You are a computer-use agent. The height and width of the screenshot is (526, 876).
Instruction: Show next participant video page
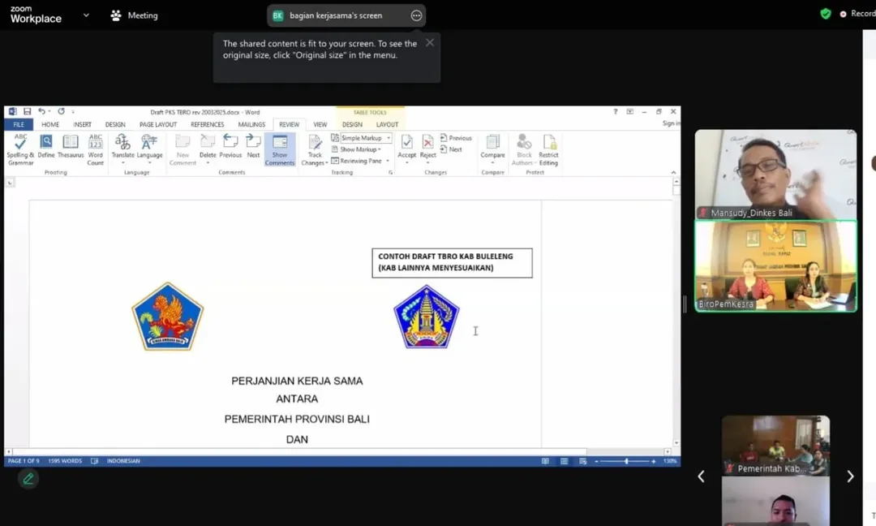850,476
